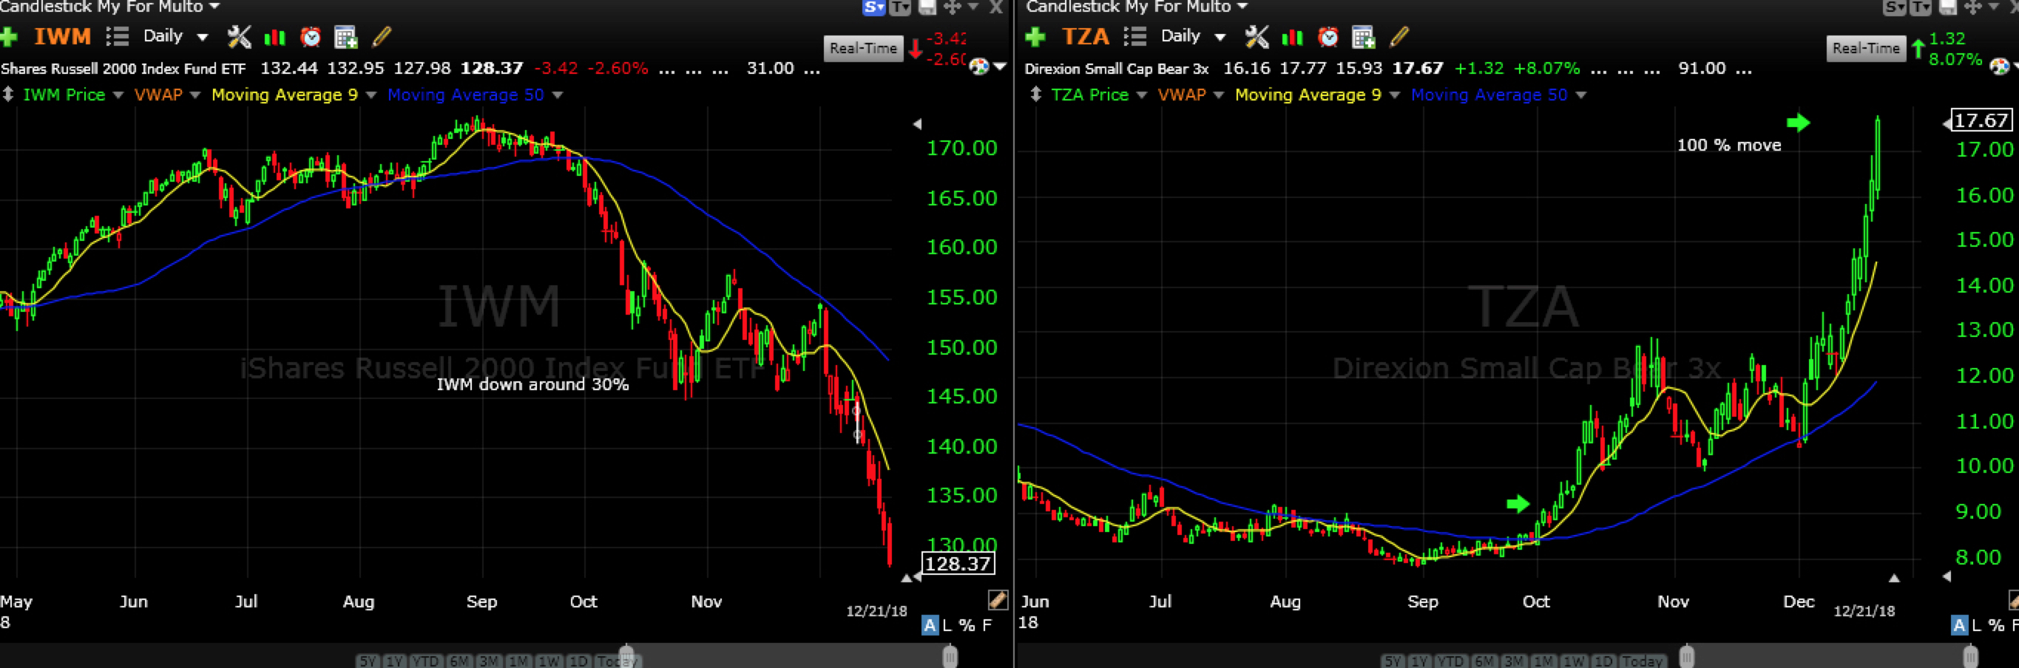Expand VWAP dropdown in TZA chart

(x=1219, y=95)
